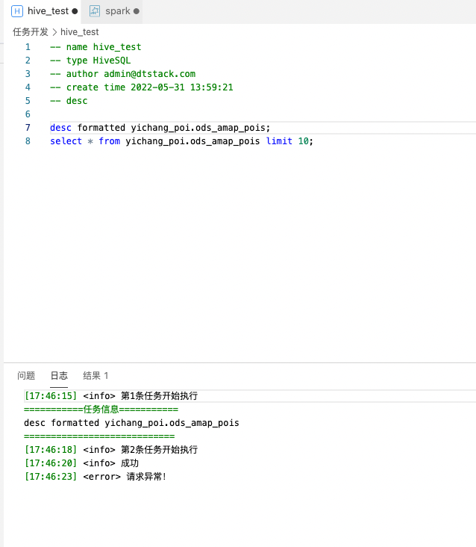Click the HiveSQL icon on hive_test tab
Image resolution: width=476 pixels, height=547 pixels.
click(17, 11)
